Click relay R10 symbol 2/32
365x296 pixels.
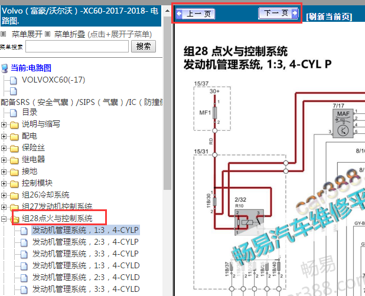point(249,222)
